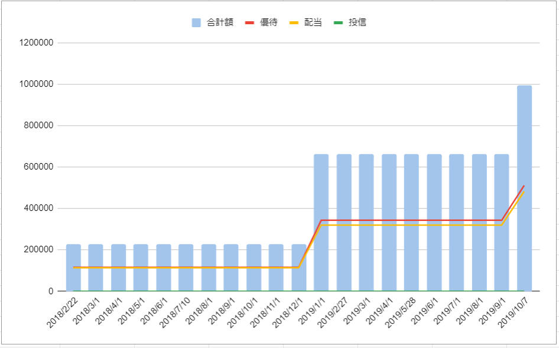Select the 配当 legend label
Image resolution: width=559 pixels, height=348 pixels.
[313, 22]
